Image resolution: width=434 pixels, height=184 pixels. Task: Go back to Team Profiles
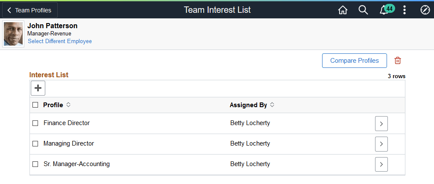pyautogui.click(x=29, y=10)
